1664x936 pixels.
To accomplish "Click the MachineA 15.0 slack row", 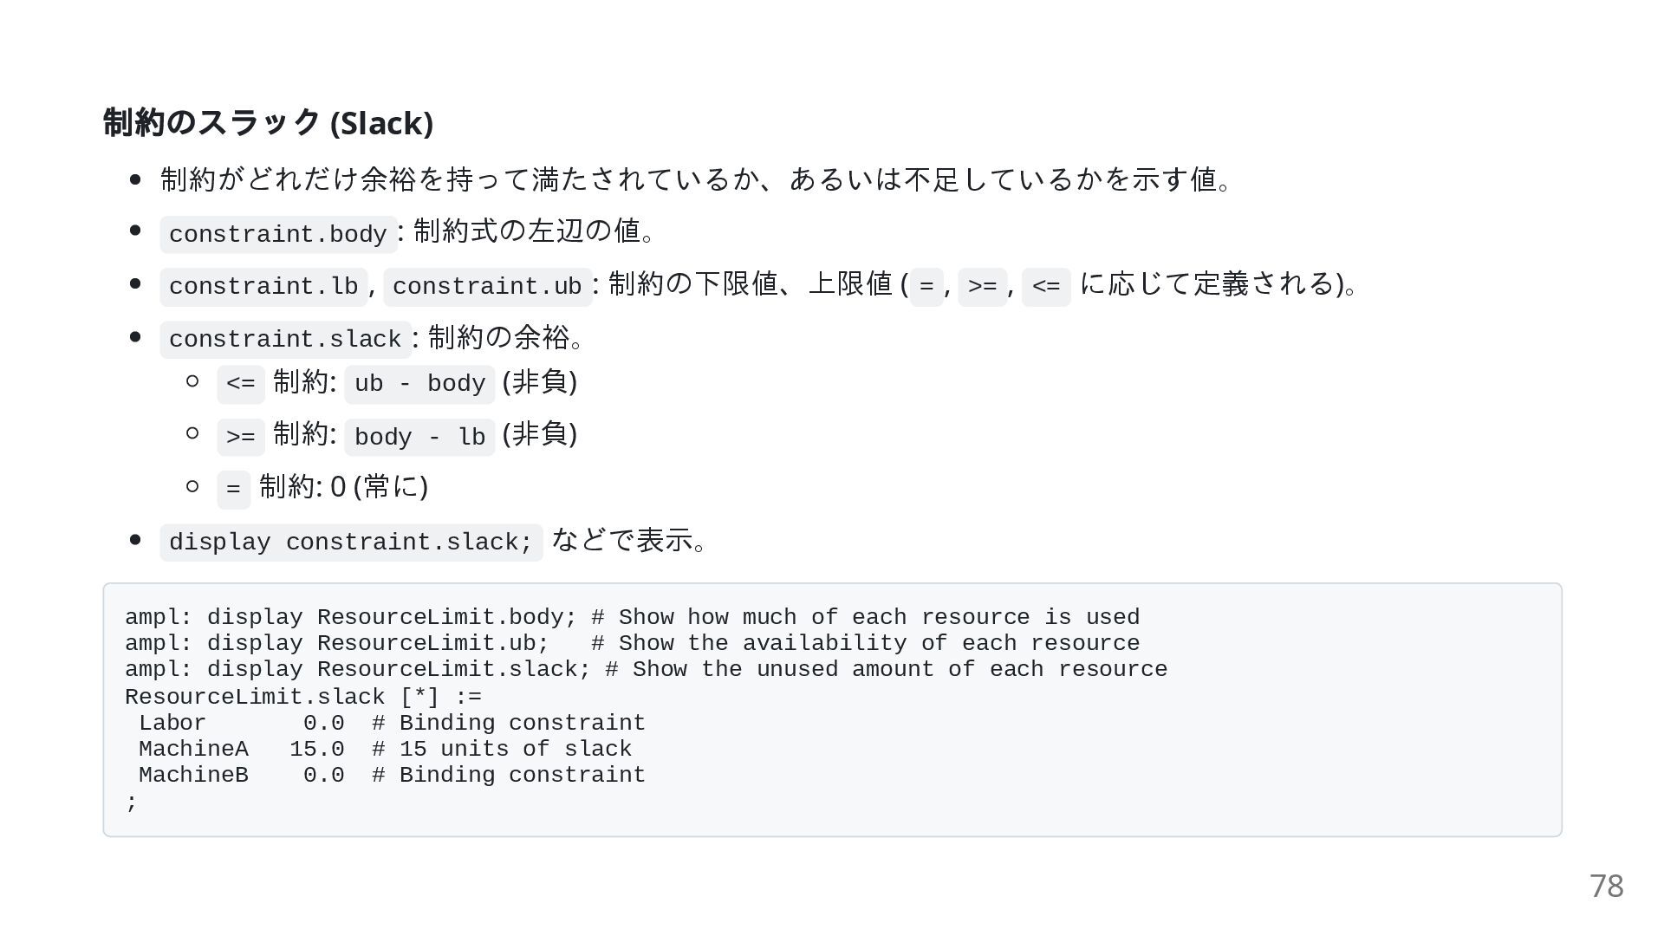I will click(385, 749).
